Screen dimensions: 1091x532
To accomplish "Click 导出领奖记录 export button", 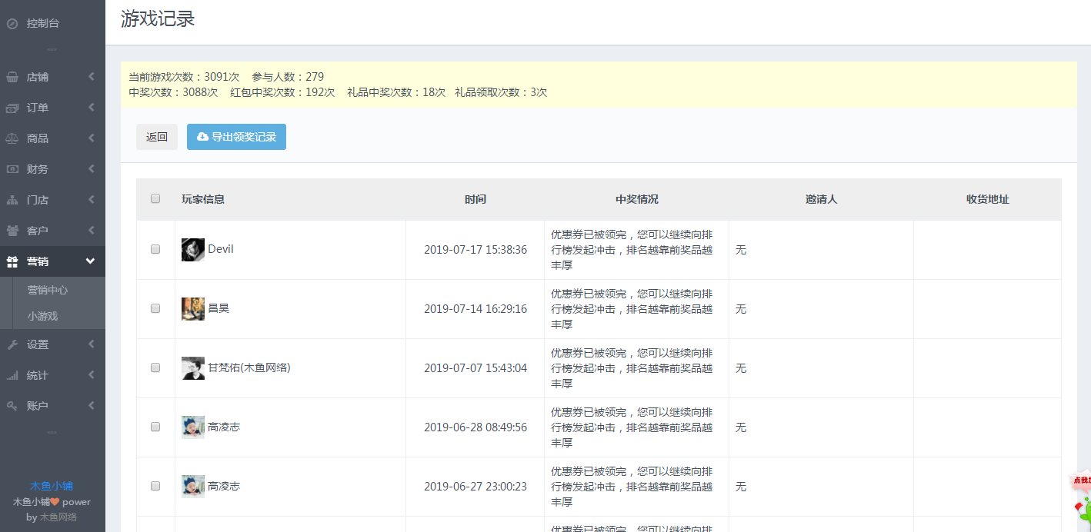I will (x=236, y=137).
